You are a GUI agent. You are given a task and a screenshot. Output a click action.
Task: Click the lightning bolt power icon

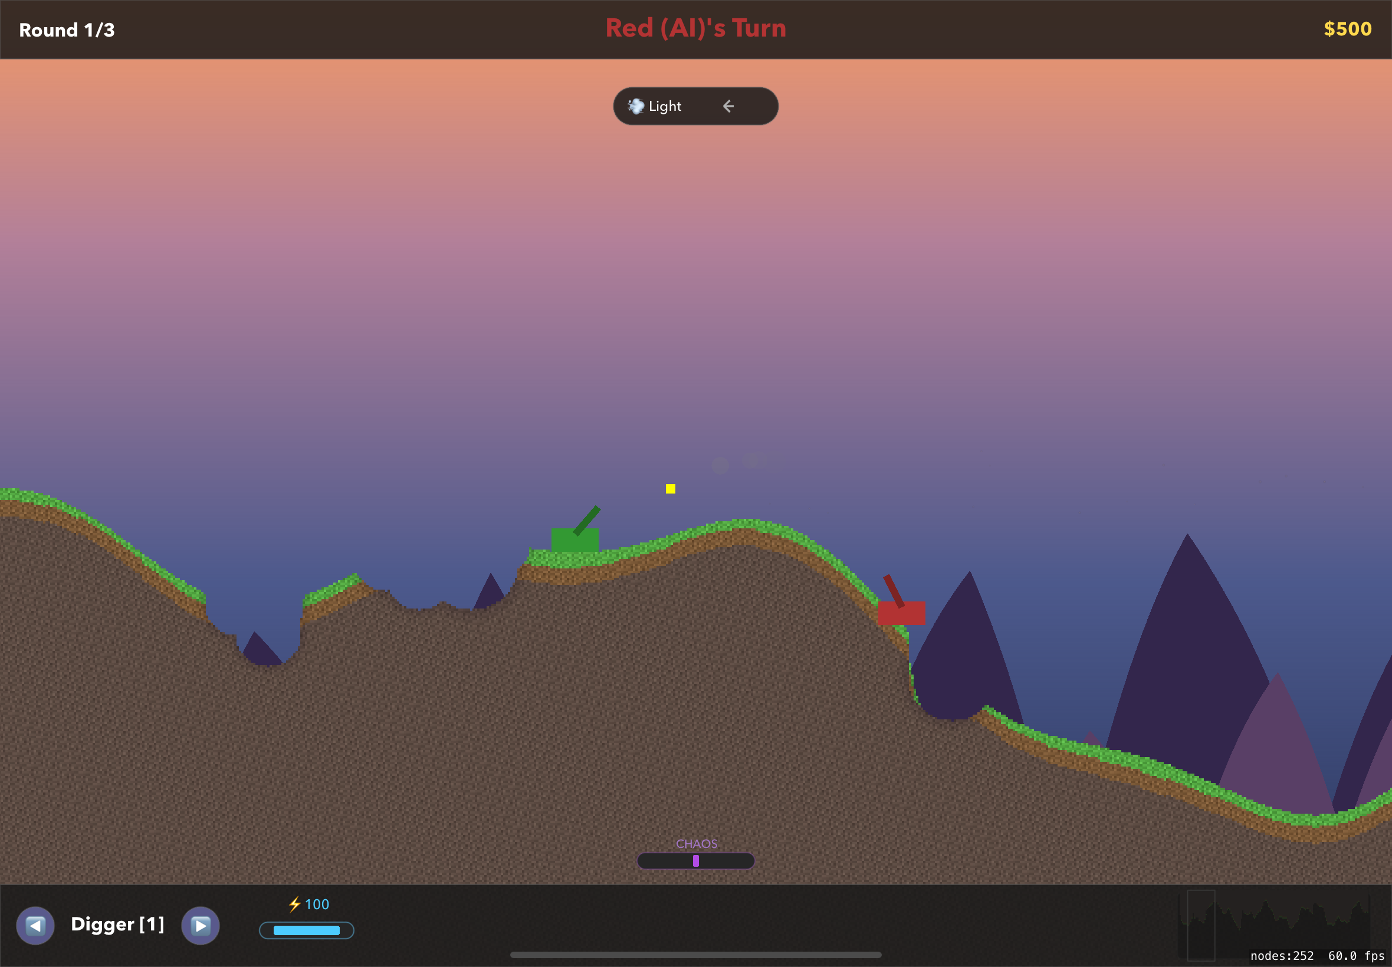coord(294,904)
